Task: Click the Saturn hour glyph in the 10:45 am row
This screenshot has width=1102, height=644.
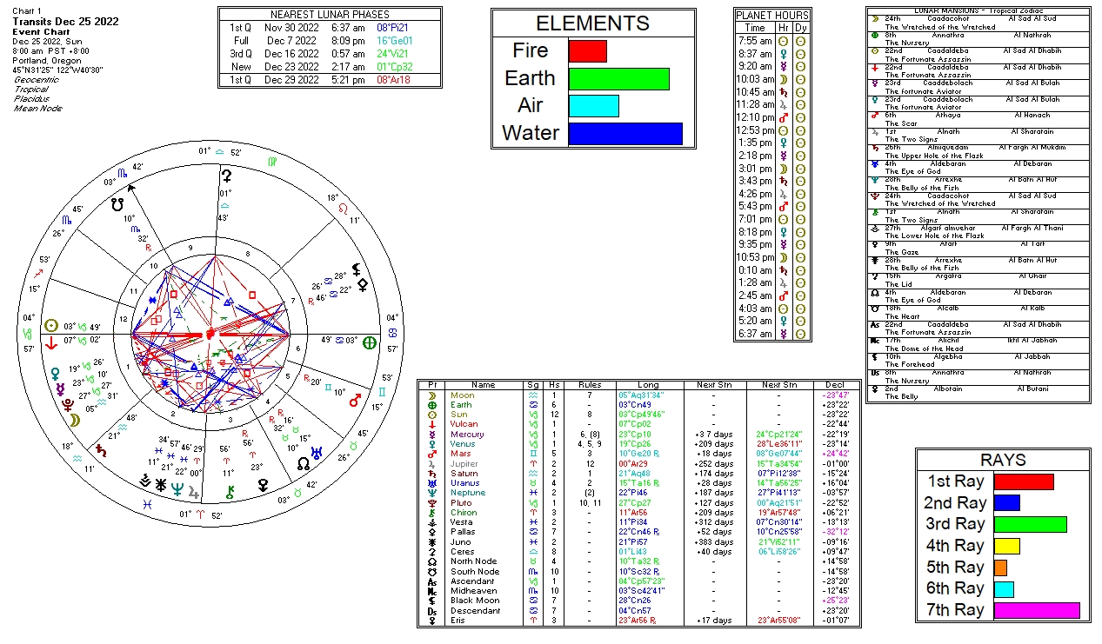Action: click(x=783, y=92)
